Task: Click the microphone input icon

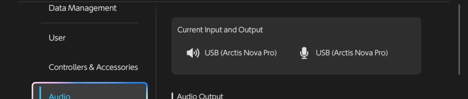Action: [304, 53]
